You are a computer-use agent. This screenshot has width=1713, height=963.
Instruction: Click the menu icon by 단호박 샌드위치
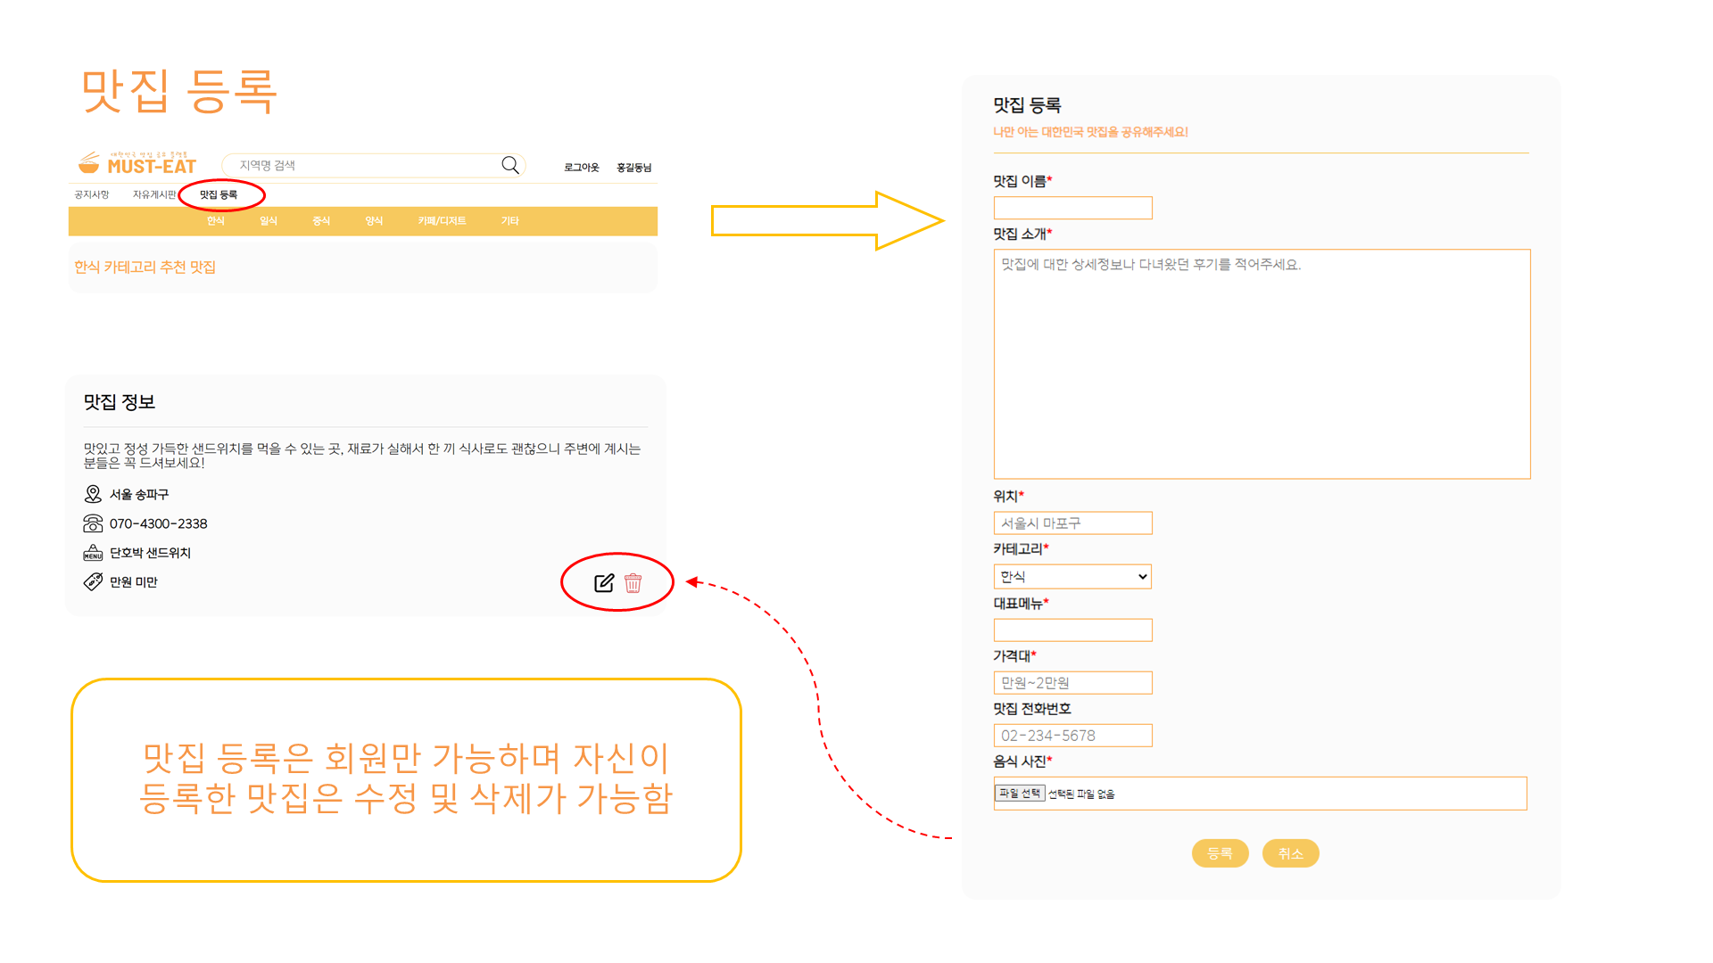point(93,553)
